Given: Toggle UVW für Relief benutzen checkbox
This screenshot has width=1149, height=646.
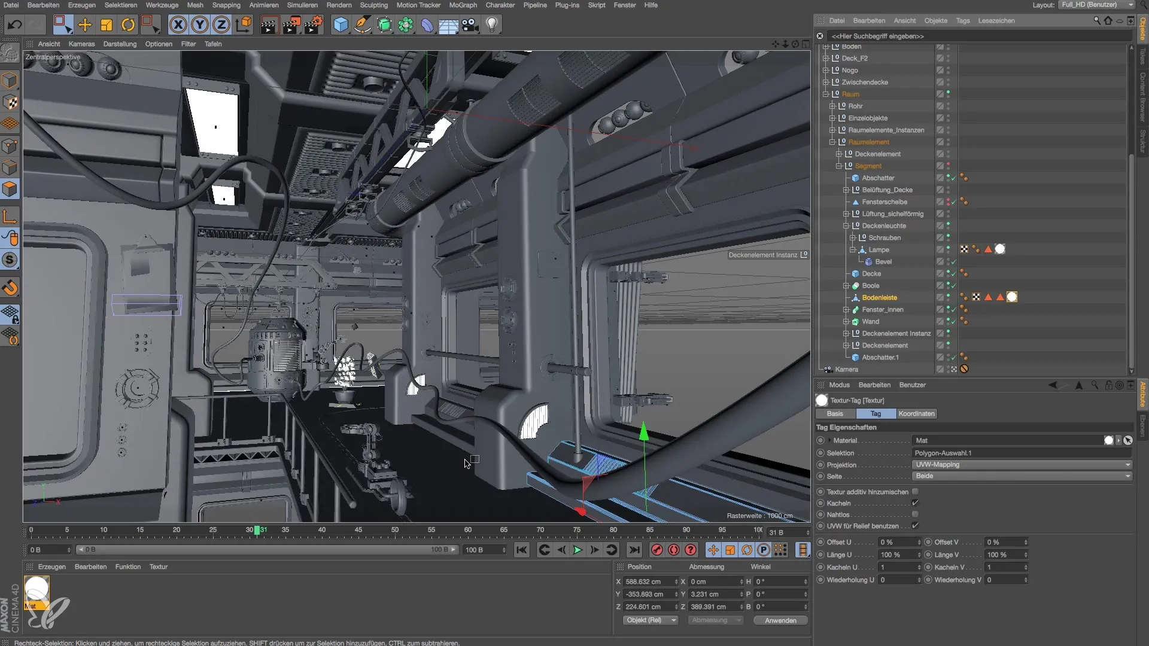Looking at the screenshot, I should point(915,526).
